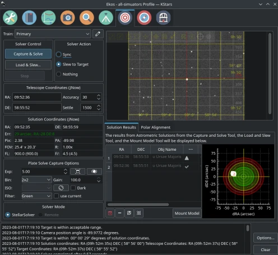Select the Sync solver action

pyautogui.click(x=64, y=54)
